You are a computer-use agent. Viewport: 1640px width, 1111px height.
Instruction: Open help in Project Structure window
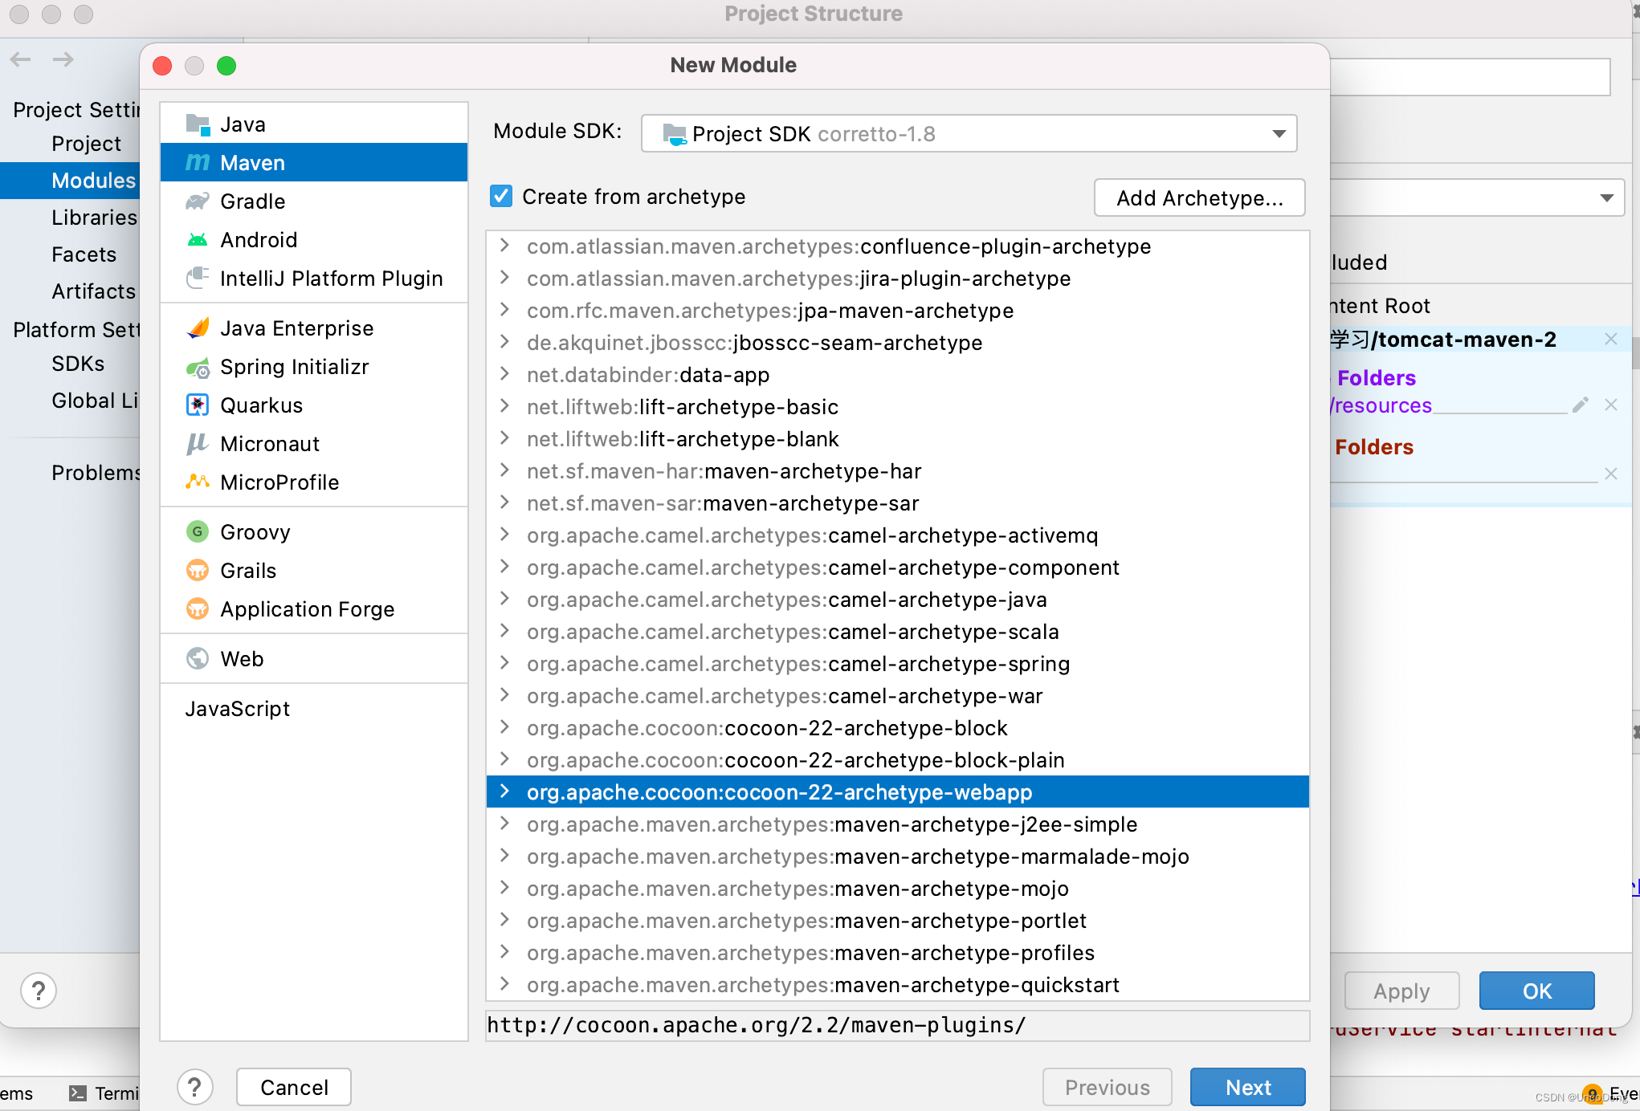(x=39, y=991)
